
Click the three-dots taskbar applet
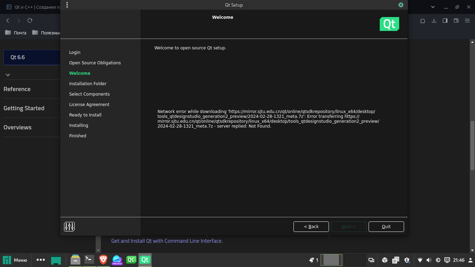pyautogui.click(x=41, y=260)
